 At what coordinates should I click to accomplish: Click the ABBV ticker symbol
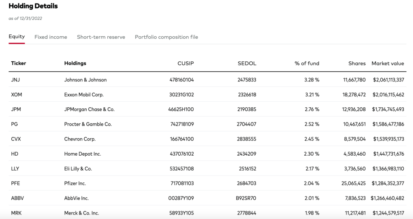17,198
